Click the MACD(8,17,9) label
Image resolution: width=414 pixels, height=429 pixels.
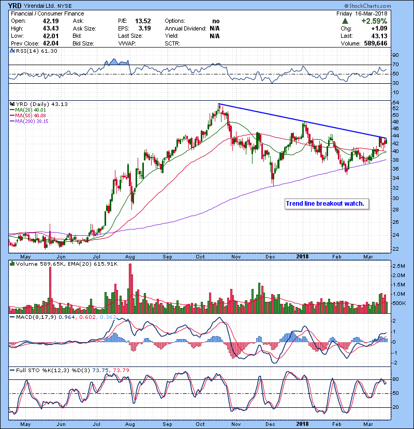(36, 317)
